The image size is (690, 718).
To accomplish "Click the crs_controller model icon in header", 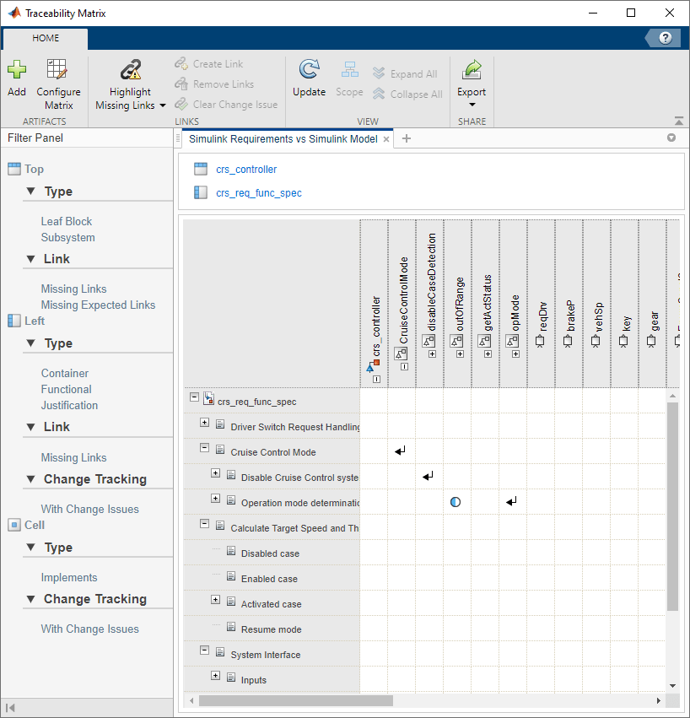I will (201, 169).
